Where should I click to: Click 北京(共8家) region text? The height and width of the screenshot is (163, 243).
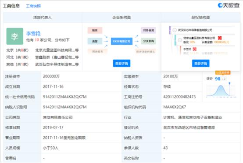coord(18,50)
